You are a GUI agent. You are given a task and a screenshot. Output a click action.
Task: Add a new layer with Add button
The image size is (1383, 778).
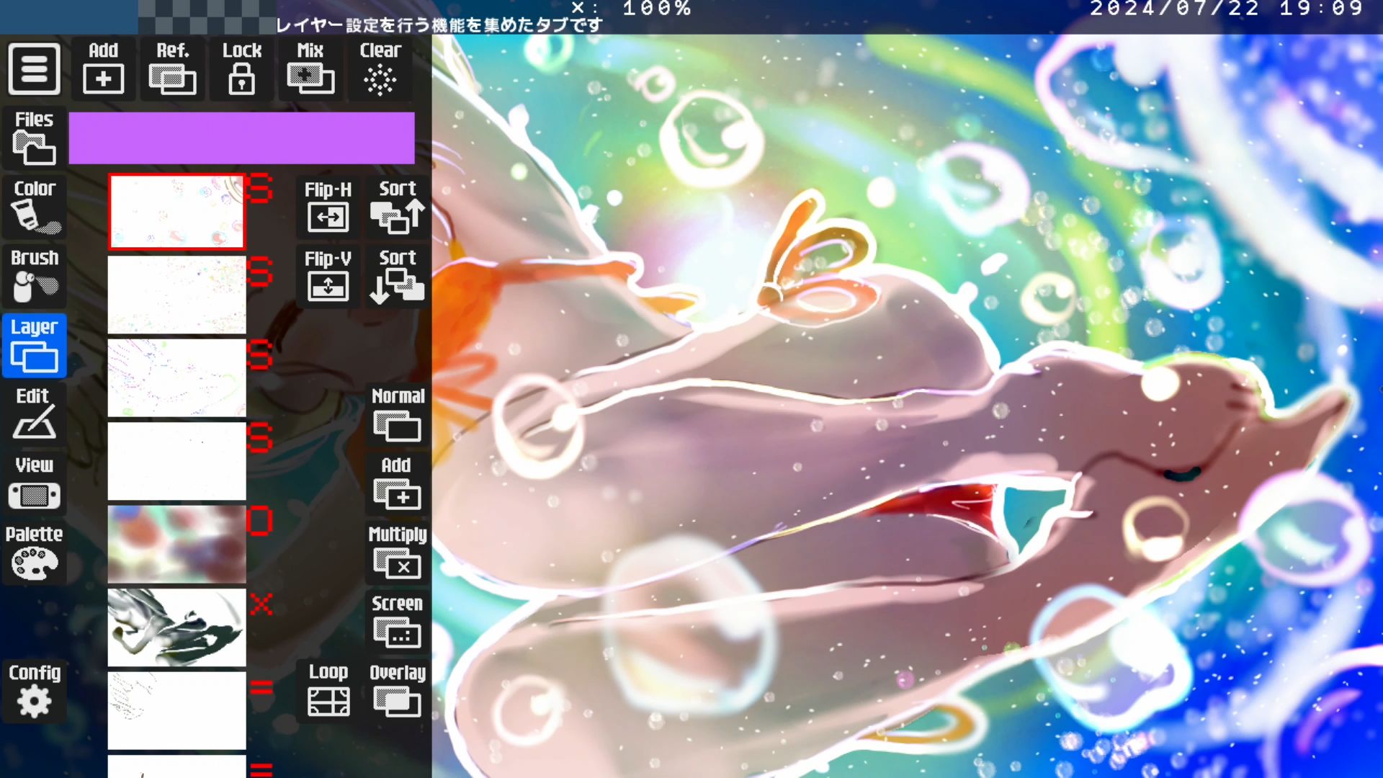click(103, 68)
